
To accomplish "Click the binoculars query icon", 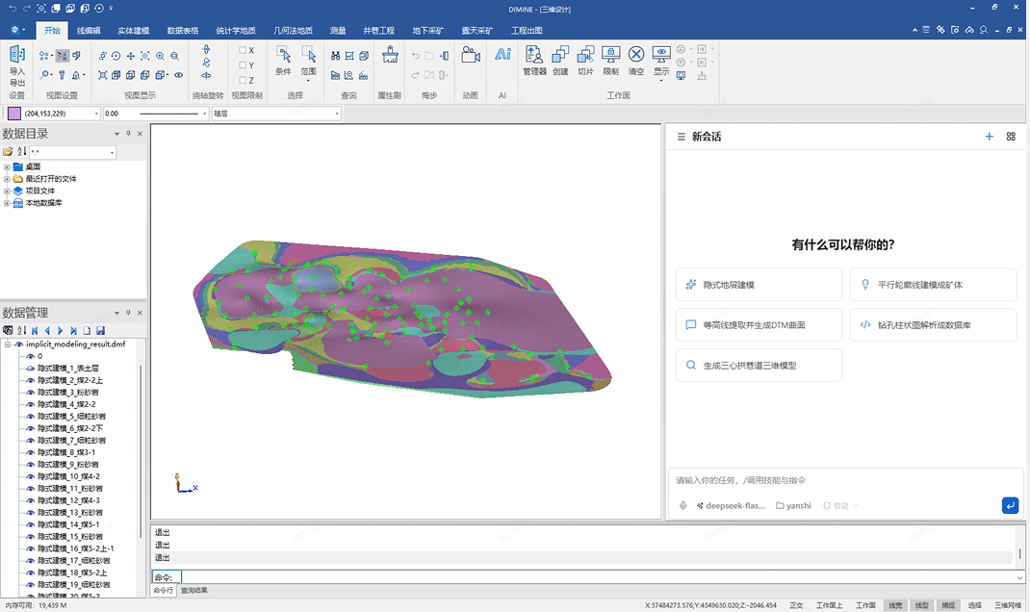I will coord(336,56).
